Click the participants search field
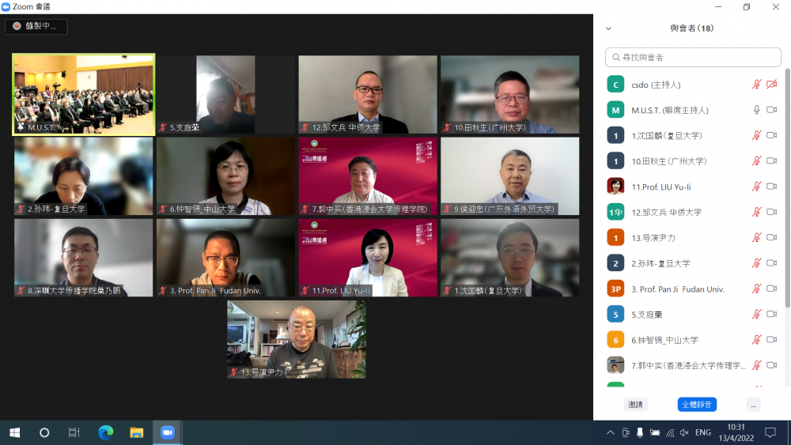This screenshot has height=445, width=791. click(693, 58)
